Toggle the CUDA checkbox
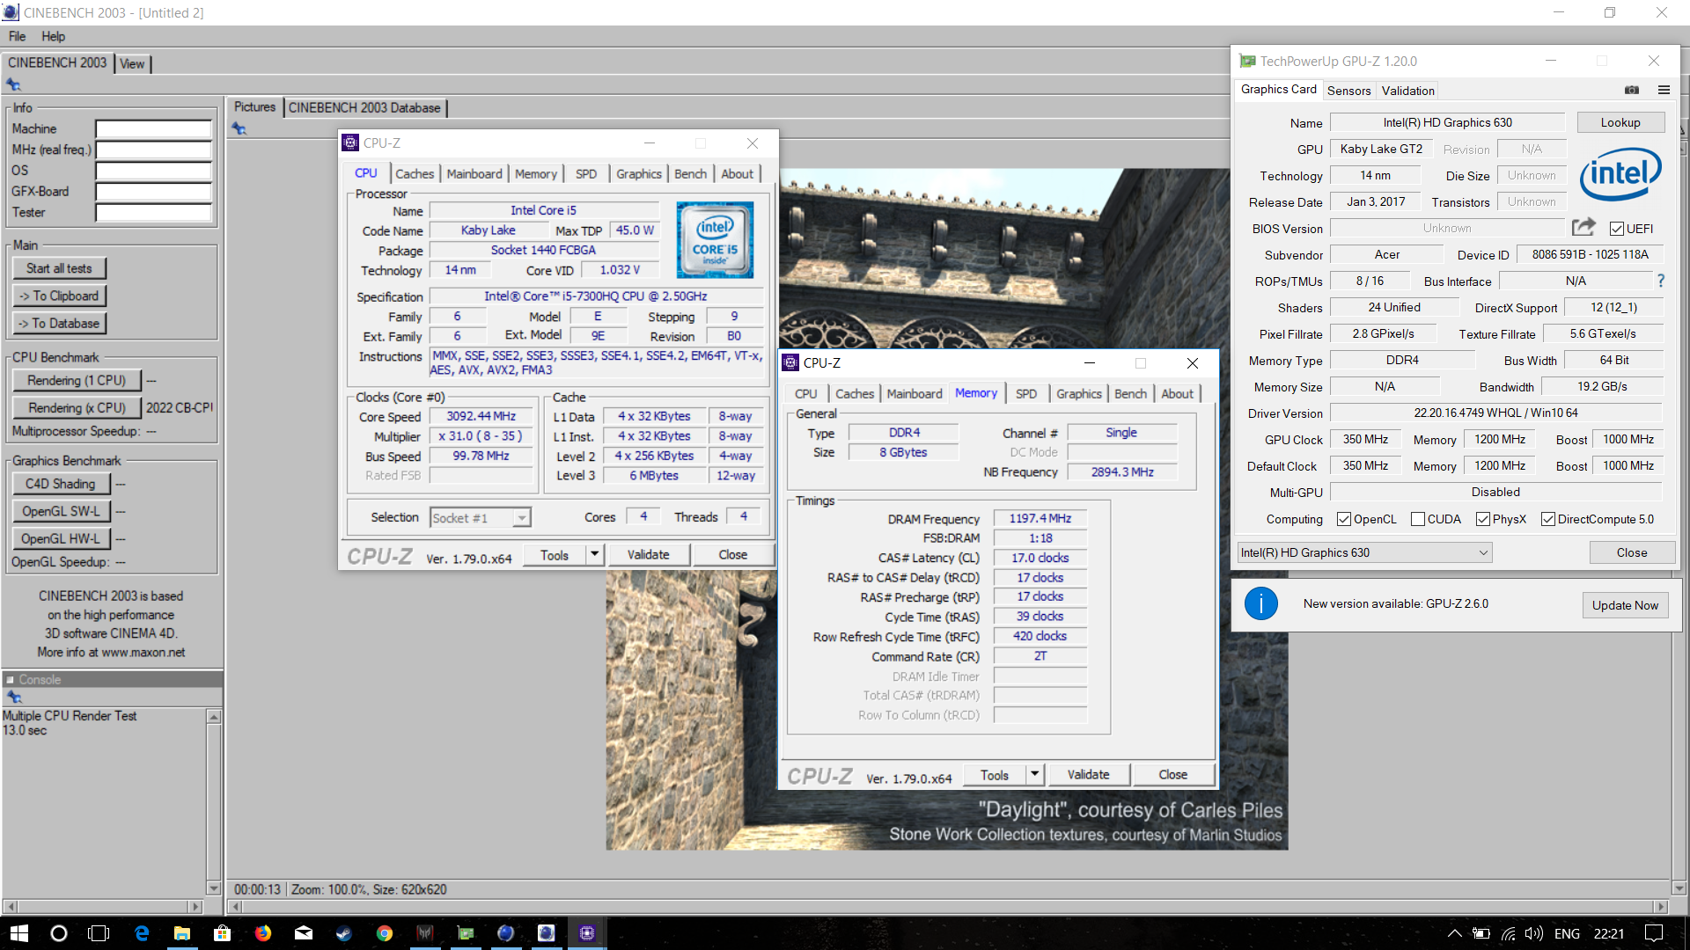1690x950 pixels. coord(1417,519)
